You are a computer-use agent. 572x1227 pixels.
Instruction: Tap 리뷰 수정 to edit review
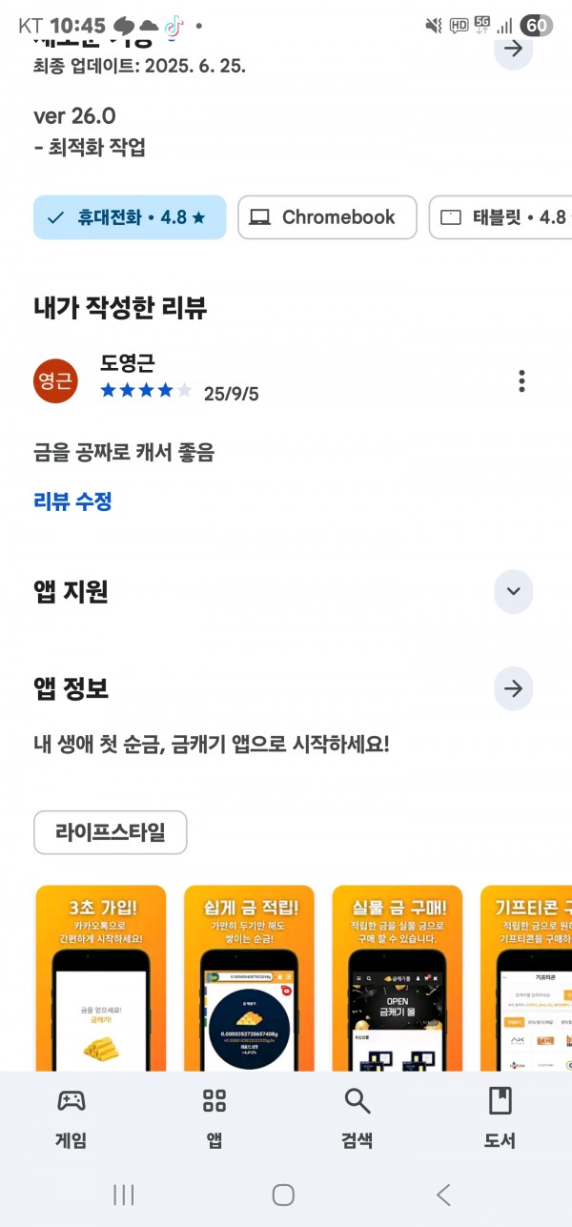point(72,501)
